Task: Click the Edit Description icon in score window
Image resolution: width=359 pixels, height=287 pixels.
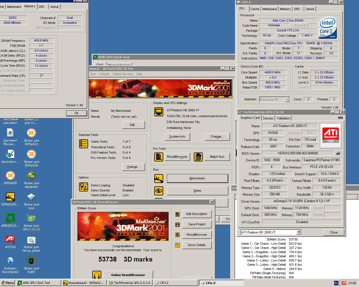Action: click(178, 214)
